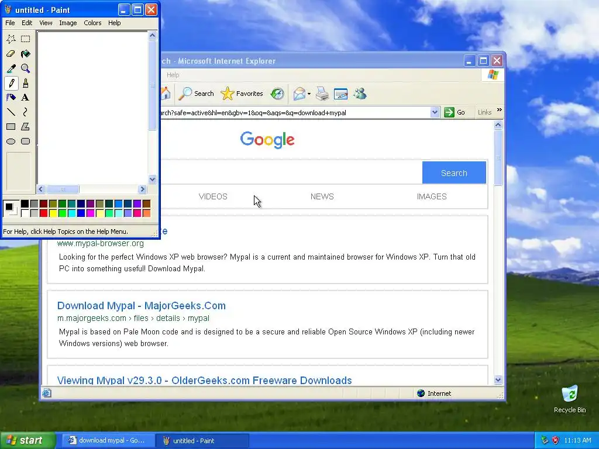Open the Recycle Bin desktop icon
This screenshot has width=599, height=449.
pos(570,399)
